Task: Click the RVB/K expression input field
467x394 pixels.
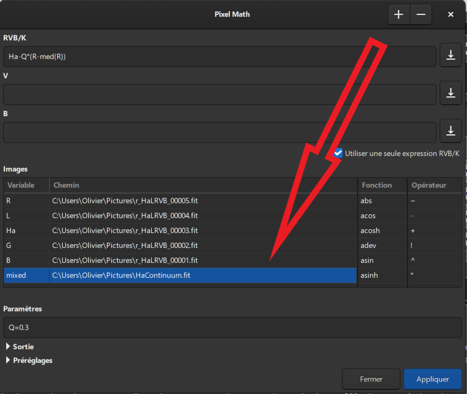Action: point(219,57)
